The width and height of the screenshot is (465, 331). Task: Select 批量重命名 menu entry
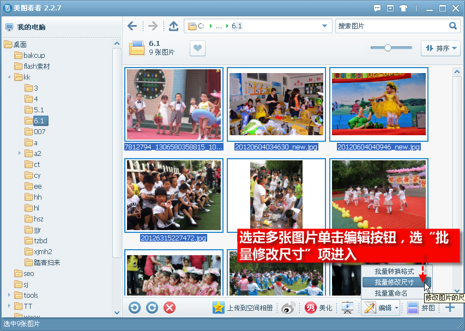point(391,293)
